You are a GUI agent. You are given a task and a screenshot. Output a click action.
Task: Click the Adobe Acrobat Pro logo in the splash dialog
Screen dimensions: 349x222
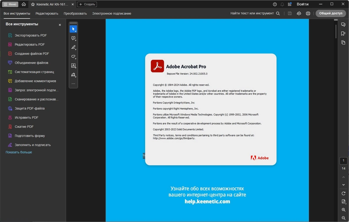tap(157, 66)
